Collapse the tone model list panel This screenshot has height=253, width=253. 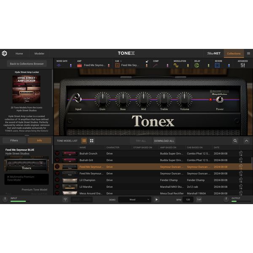pyautogui.click(x=247, y=141)
